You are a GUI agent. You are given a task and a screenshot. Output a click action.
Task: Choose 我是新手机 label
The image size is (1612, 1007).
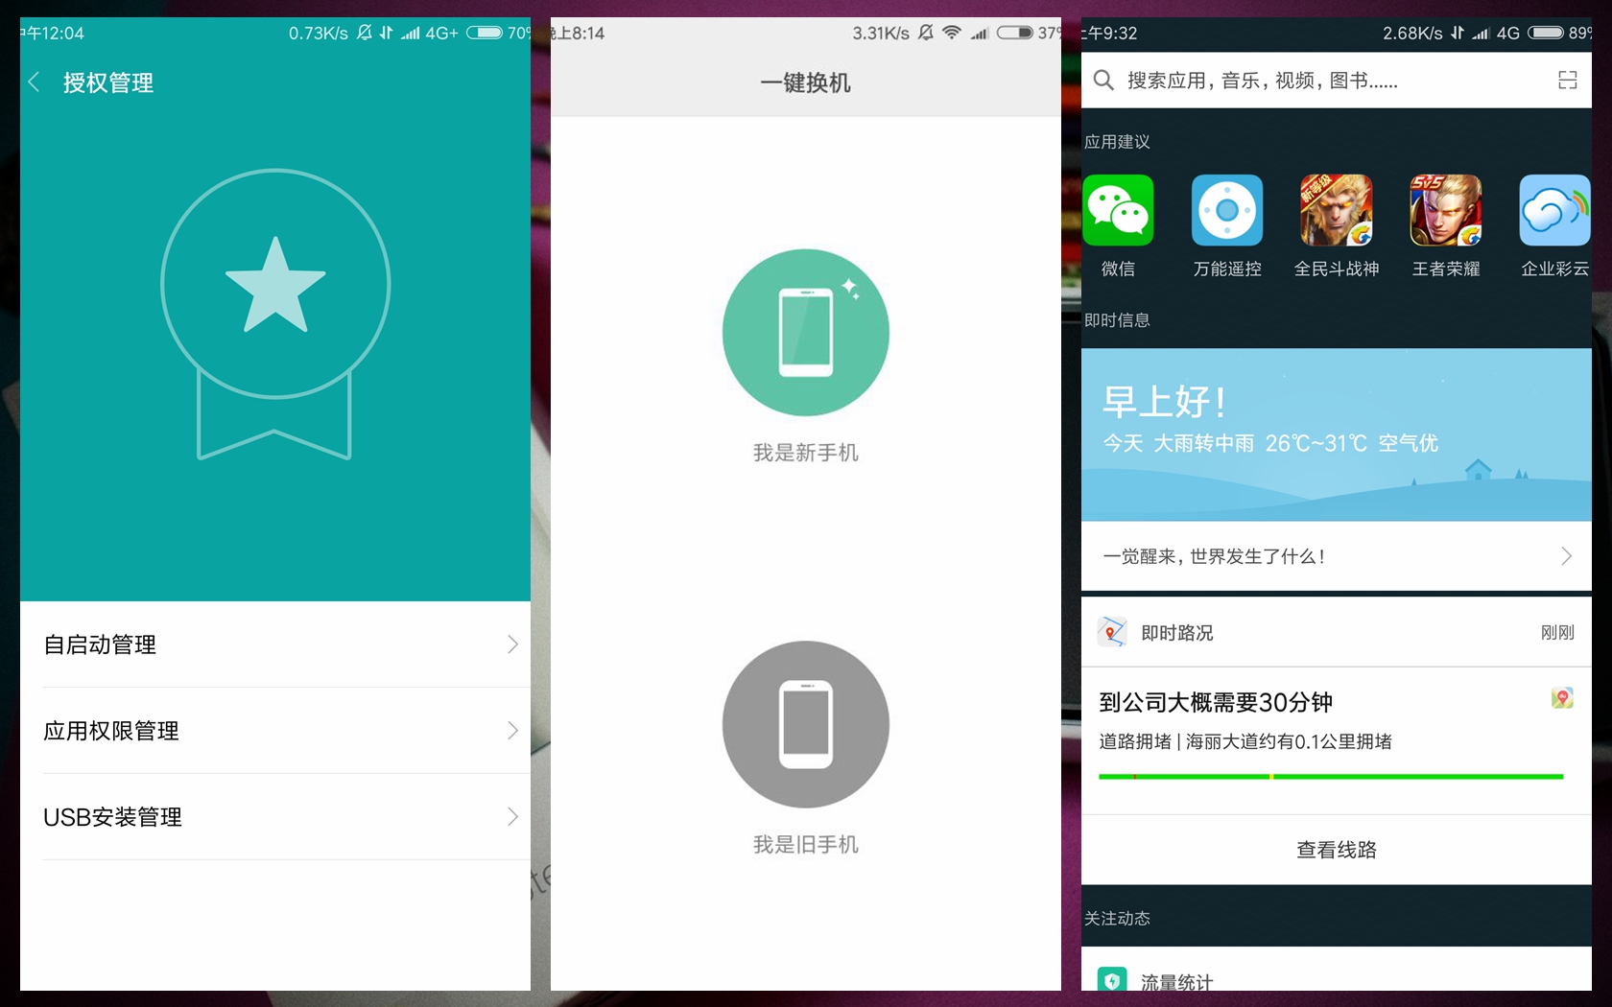(x=806, y=453)
